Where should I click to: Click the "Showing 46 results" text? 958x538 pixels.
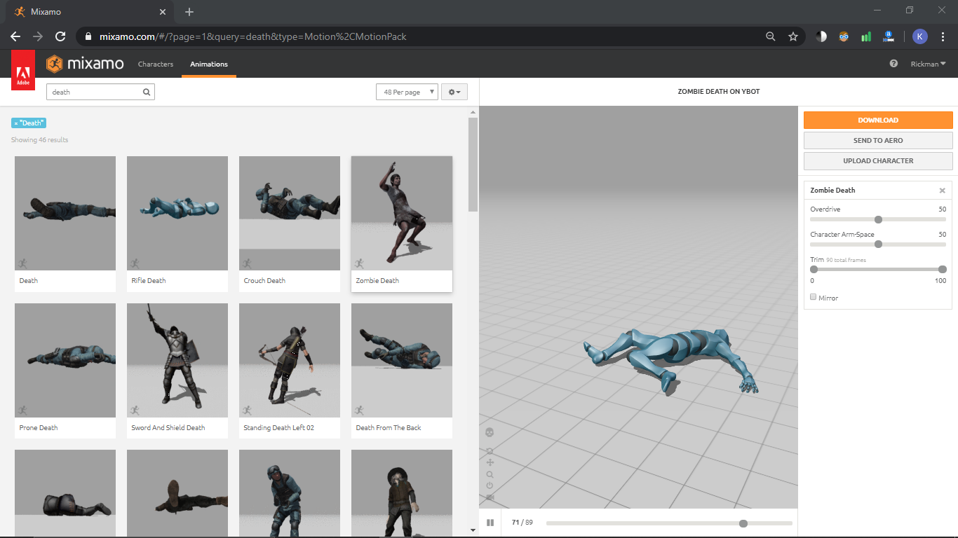point(40,140)
